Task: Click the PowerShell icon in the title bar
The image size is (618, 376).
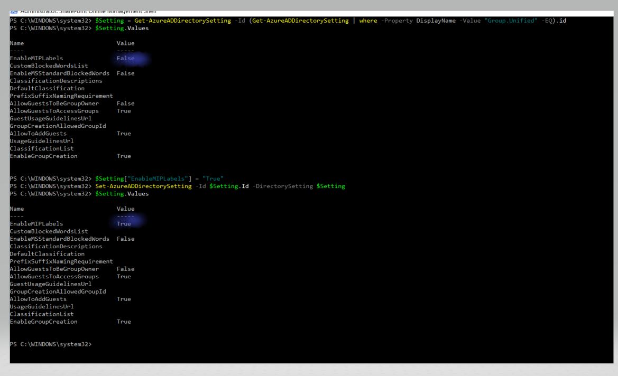Action: click(13, 12)
